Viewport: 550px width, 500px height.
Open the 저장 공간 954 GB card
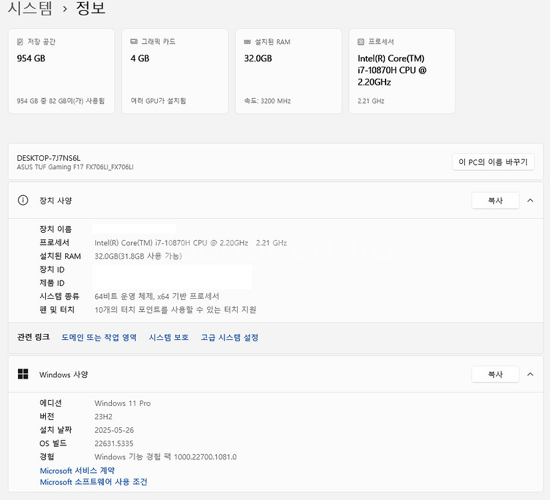click(61, 71)
